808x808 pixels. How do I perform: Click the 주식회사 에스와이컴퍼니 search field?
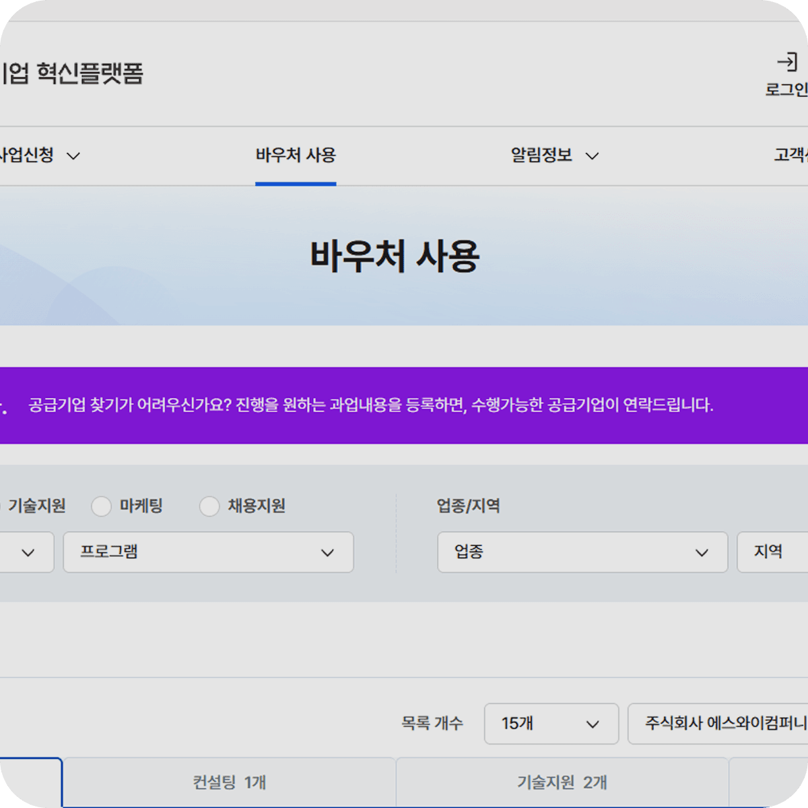(718, 724)
